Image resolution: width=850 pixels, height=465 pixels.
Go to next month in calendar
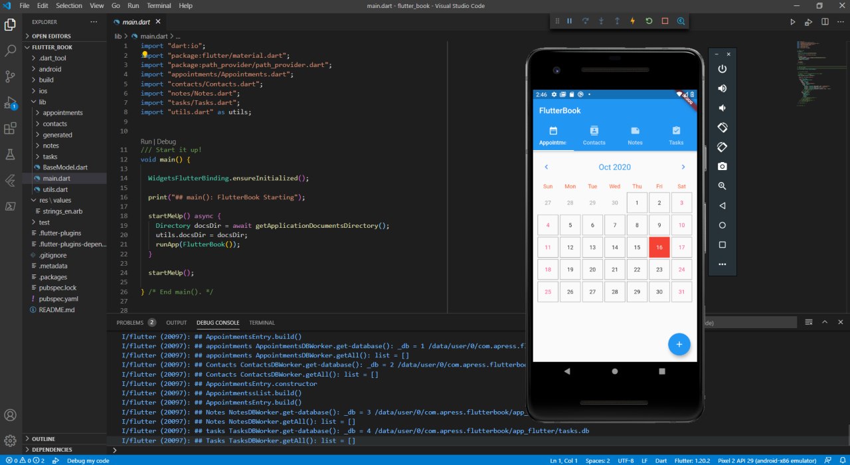683,167
